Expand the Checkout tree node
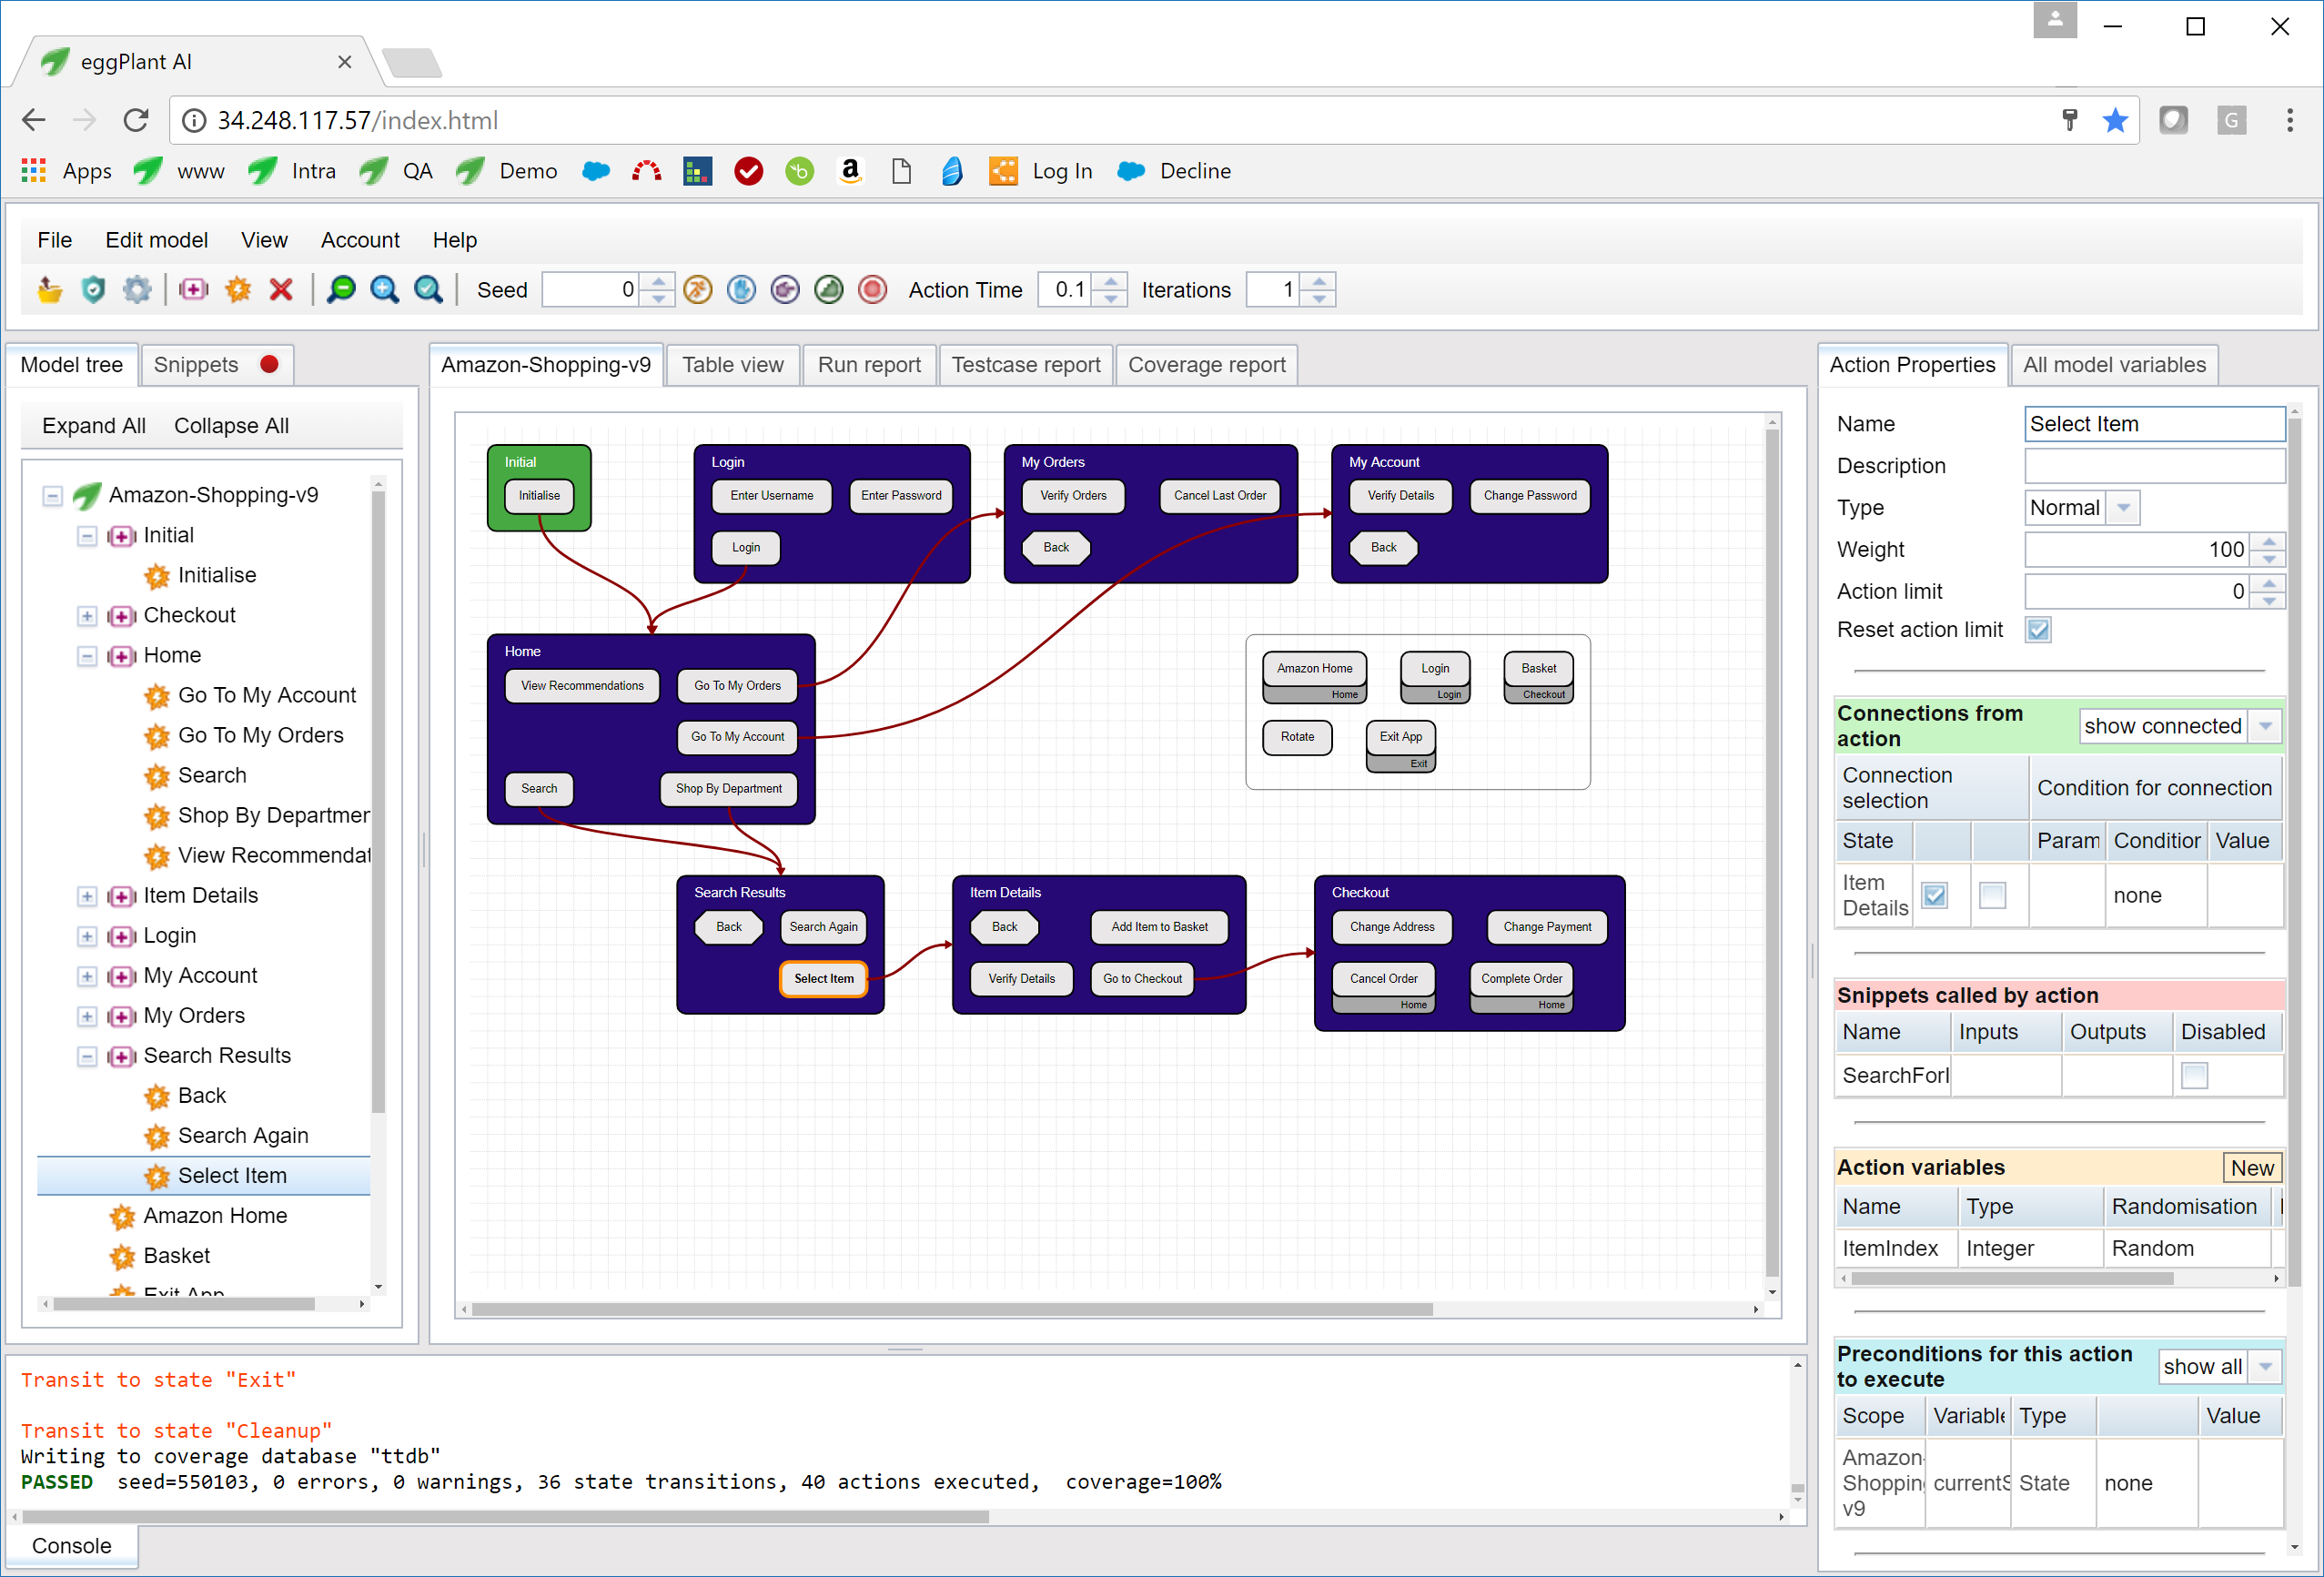Screen dimensions: 2324x1577 coord(87,616)
